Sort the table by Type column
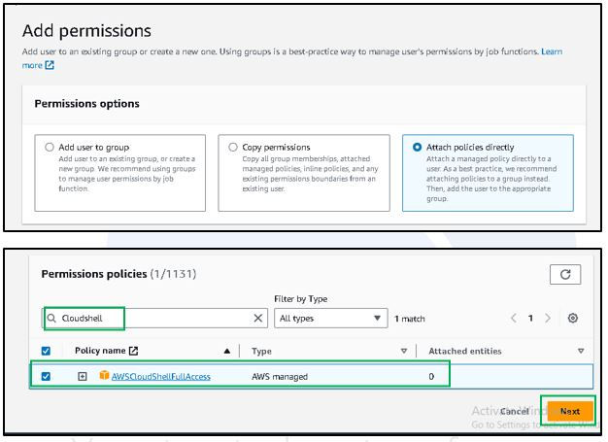 point(404,352)
